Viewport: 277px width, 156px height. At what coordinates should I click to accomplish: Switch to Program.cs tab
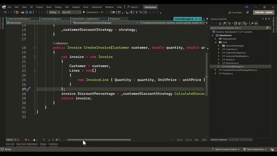tap(118, 19)
